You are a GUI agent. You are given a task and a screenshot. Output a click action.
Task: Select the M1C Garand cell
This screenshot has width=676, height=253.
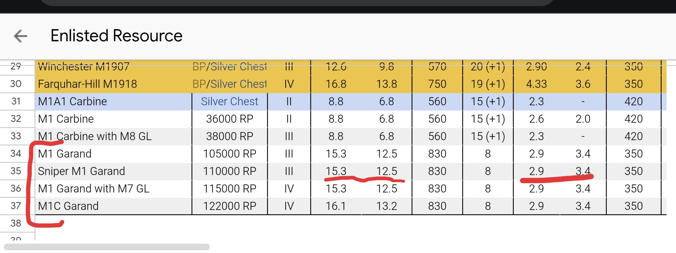pos(68,206)
